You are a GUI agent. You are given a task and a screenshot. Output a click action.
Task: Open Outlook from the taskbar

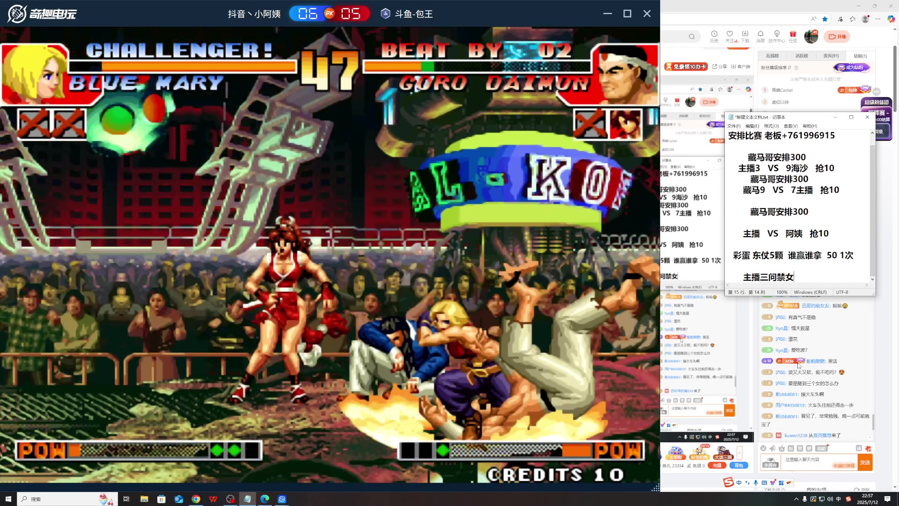(179, 499)
